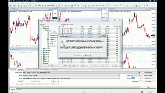Image resolution: width=165 pixels, height=93 pixels.
Task: Click Import in History Center
Action: pyautogui.click(x=104, y=66)
